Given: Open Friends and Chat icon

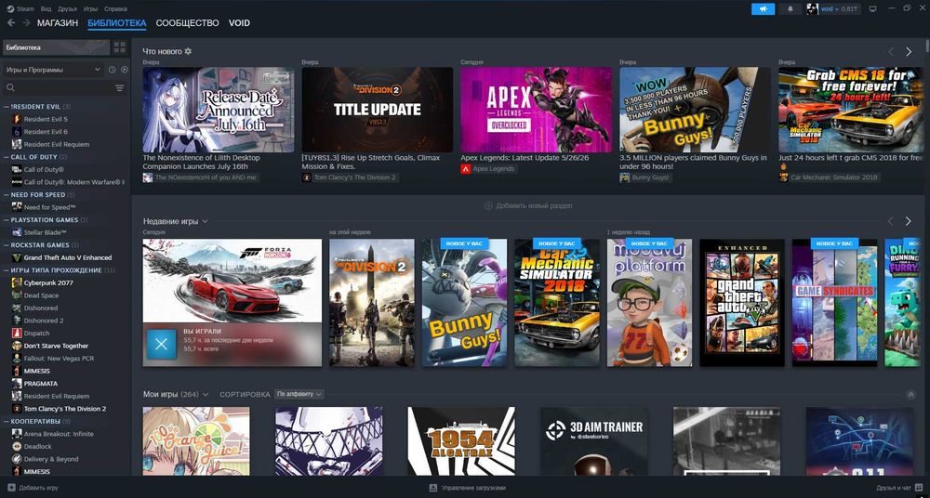Looking at the screenshot, I should coord(918,488).
